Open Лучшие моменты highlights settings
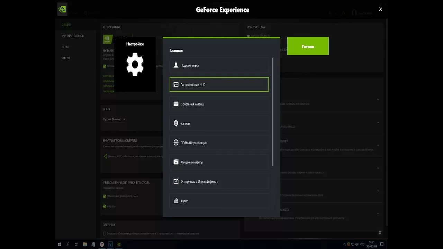 pyautogui.click(x=219, y=162)
